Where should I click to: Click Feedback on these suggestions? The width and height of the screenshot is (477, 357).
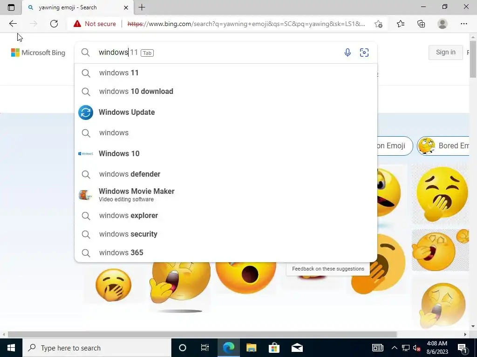[328, 269]
